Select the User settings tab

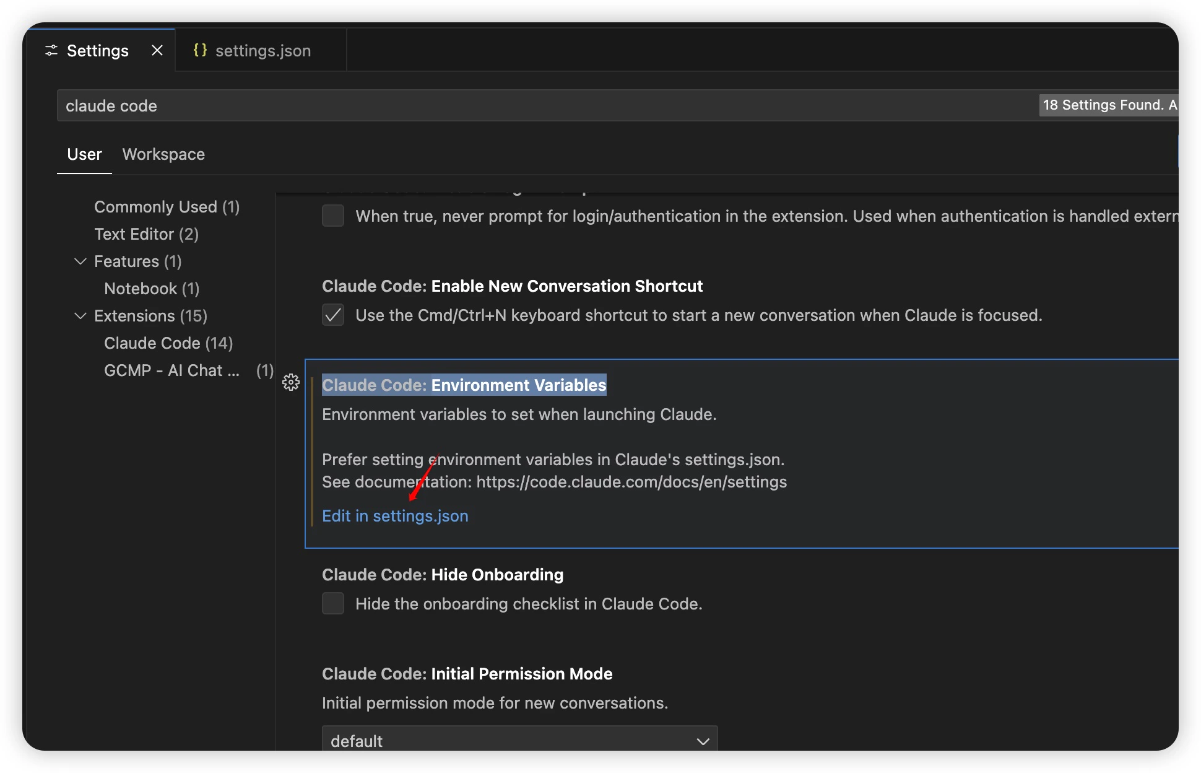pyautogui.click(x=84, y=154)
